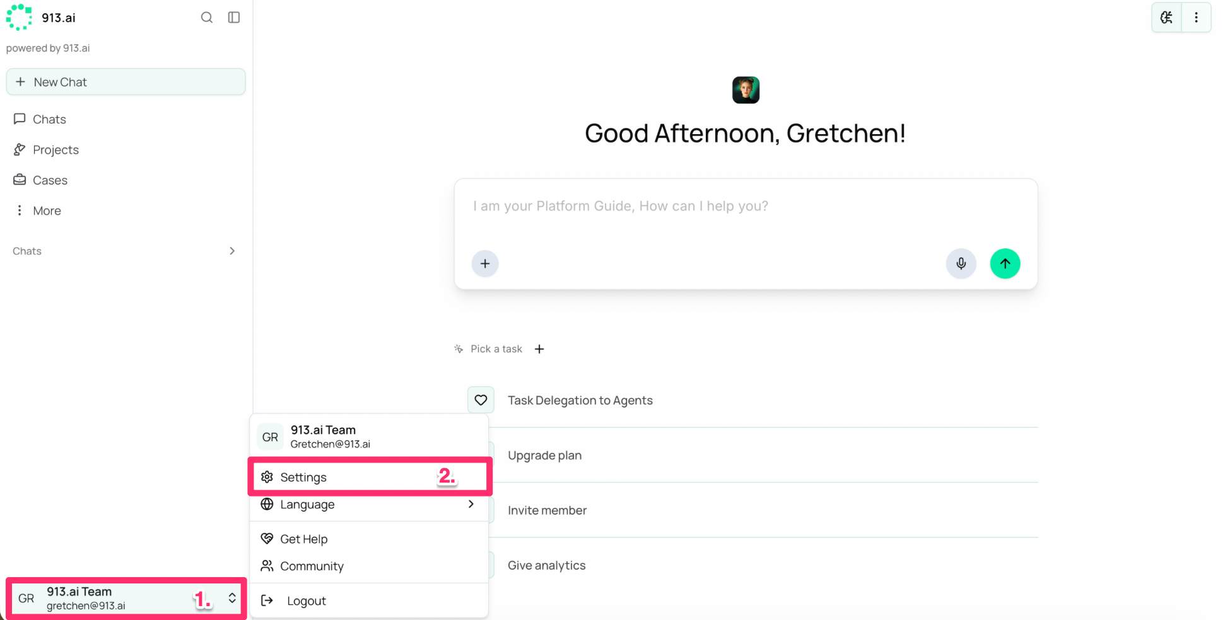
Task: Focus the Platform Guide message input
Action: (x=746, y=207)
